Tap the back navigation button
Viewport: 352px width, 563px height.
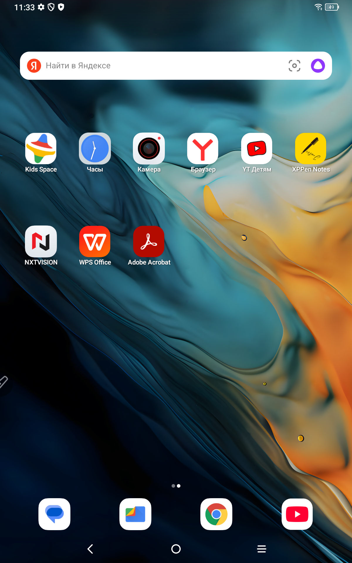(x=90, y=549)
